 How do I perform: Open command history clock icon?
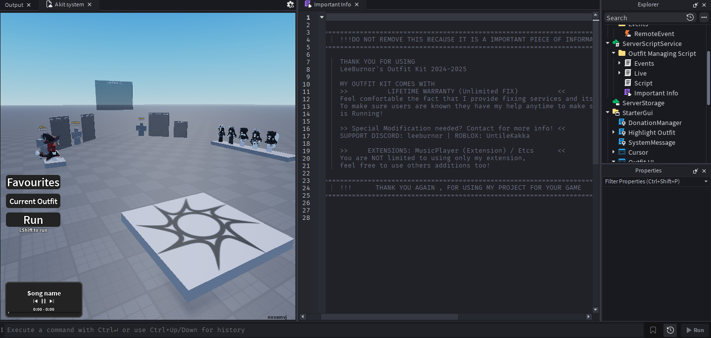click(670, 330)
